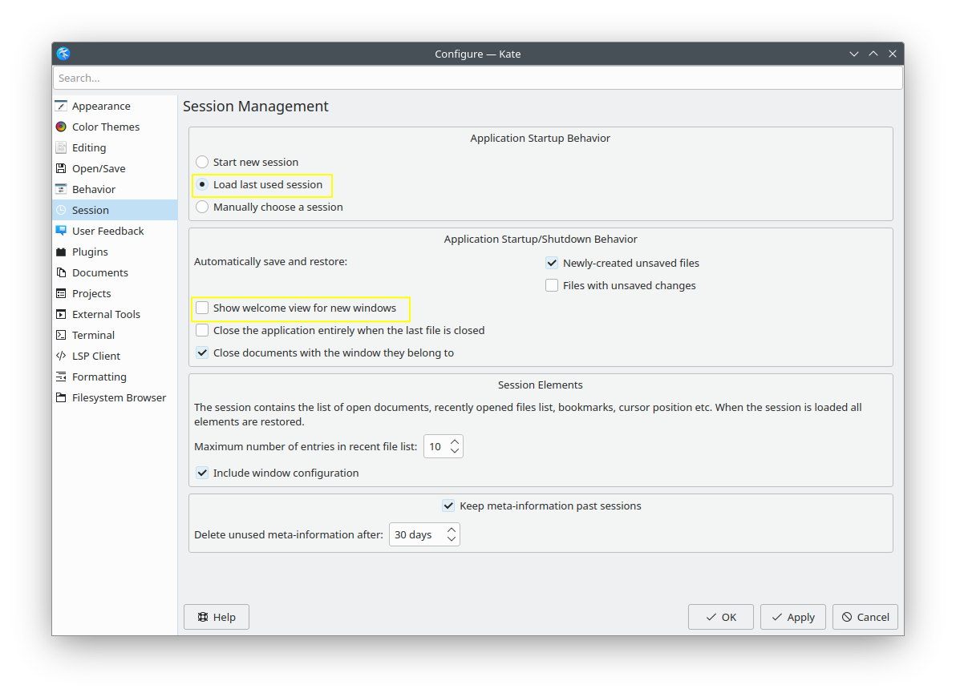956x697 pixels.
Task: Click the Appearance icon in the sidebar
Action: coord(61,106)
